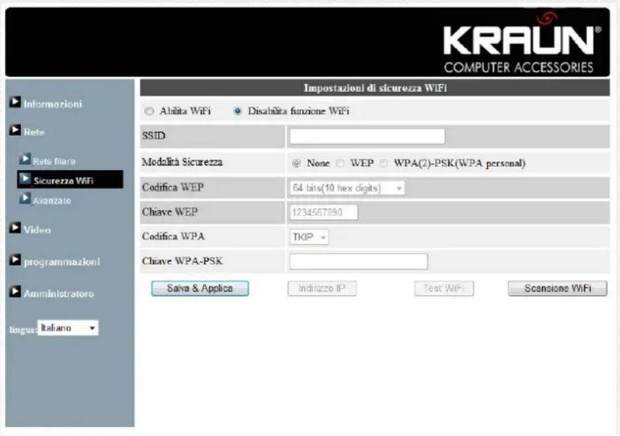Click arrow icon beside Informazioni
The height and width of the screenshot is (436, 620).
click(15, 101)
